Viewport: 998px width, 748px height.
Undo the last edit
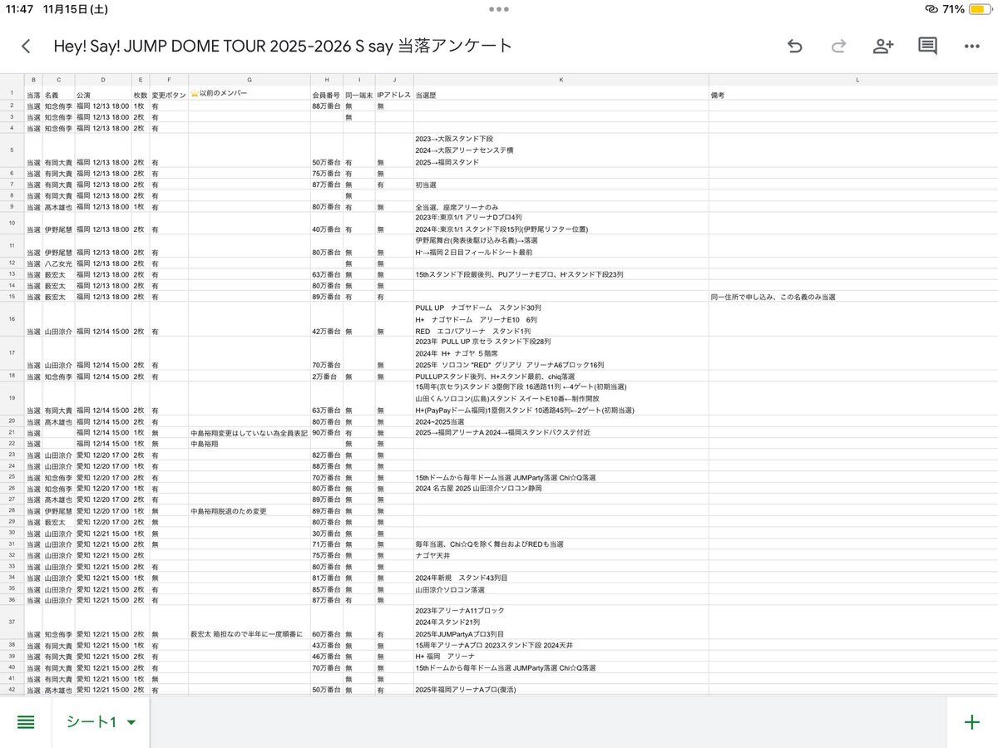point(794,47)
